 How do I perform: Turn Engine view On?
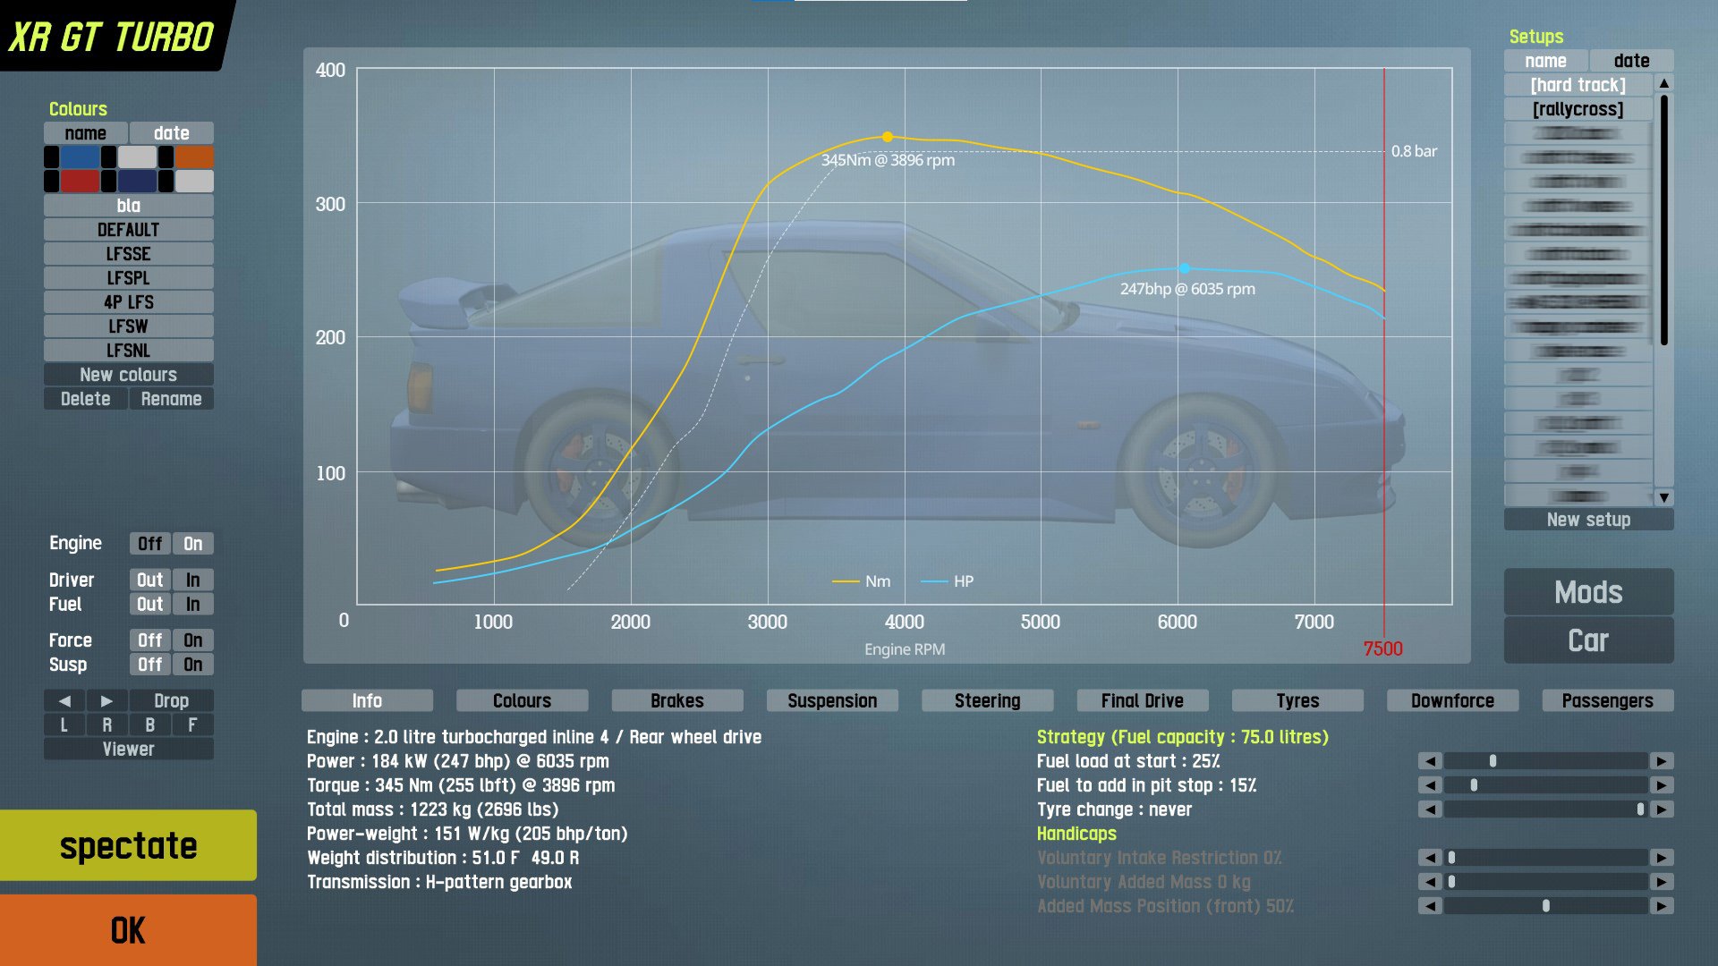(x=192, y=544)
